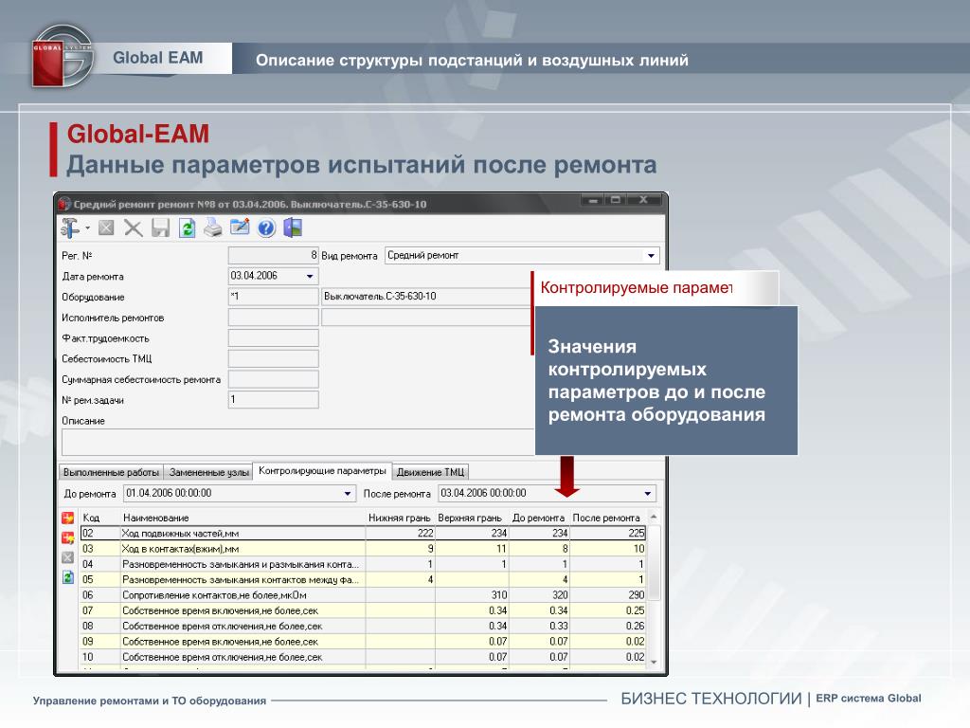Click code cell 10 in table
The height and width of the screenshot is (728, 970).
[x=99, y=657]
